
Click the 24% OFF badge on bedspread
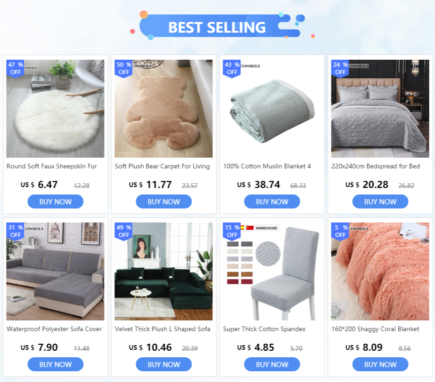340,68
